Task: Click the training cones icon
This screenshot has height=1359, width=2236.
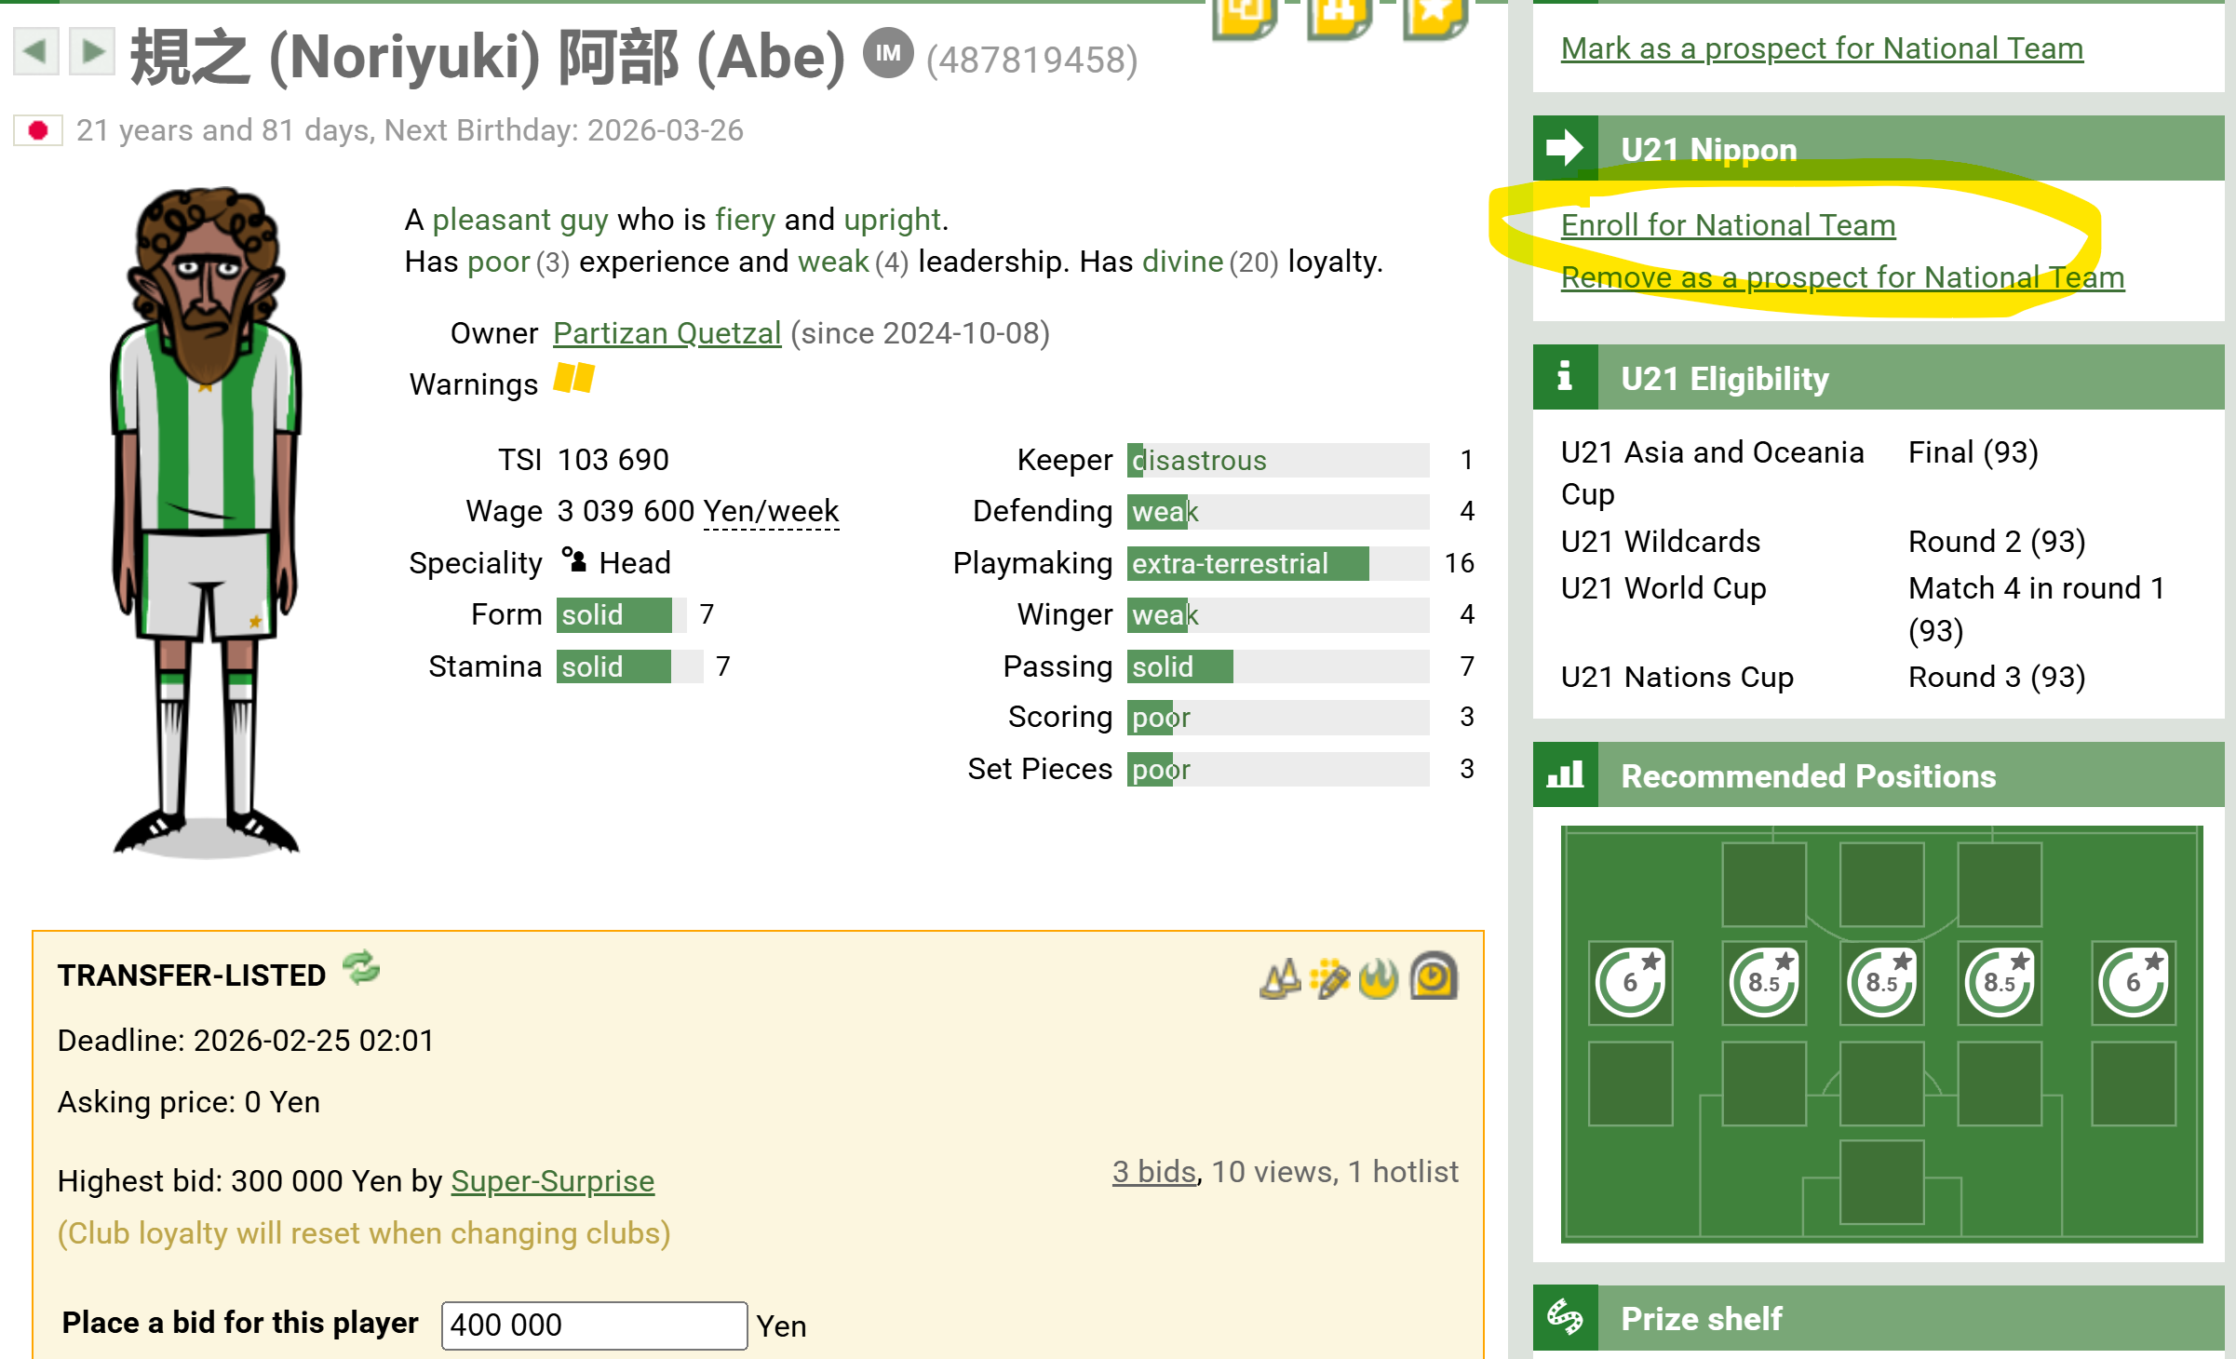Action: click(1280, 978)
